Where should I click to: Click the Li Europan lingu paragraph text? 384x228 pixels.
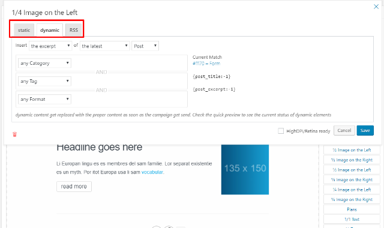point(134,168)
